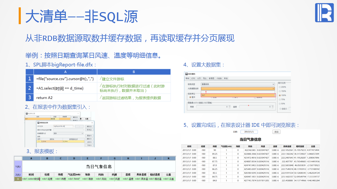Click the 报表属性 dialog title icon

click(x=186, y=74)
